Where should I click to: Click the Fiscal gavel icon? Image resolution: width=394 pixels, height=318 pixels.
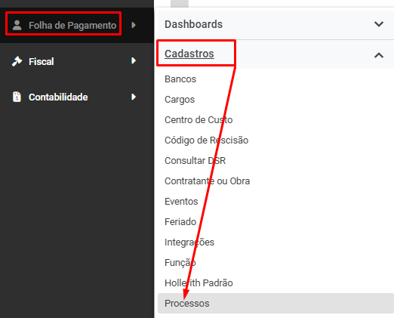[17, 61]
